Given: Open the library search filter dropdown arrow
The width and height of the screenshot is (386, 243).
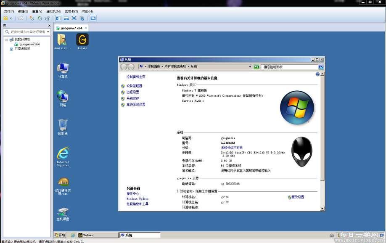Looking at the screenshot, I should [x=48, y=32].
